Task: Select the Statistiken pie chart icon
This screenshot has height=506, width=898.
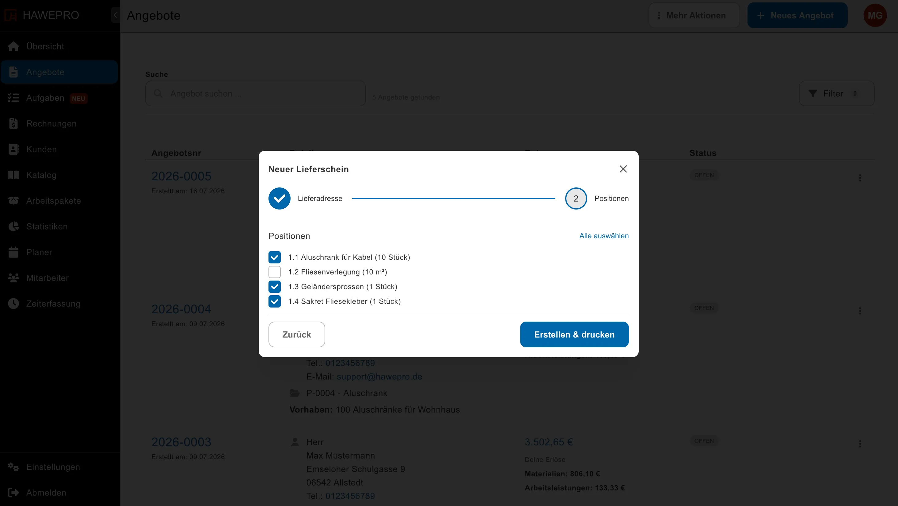Action: click(13, 227)
